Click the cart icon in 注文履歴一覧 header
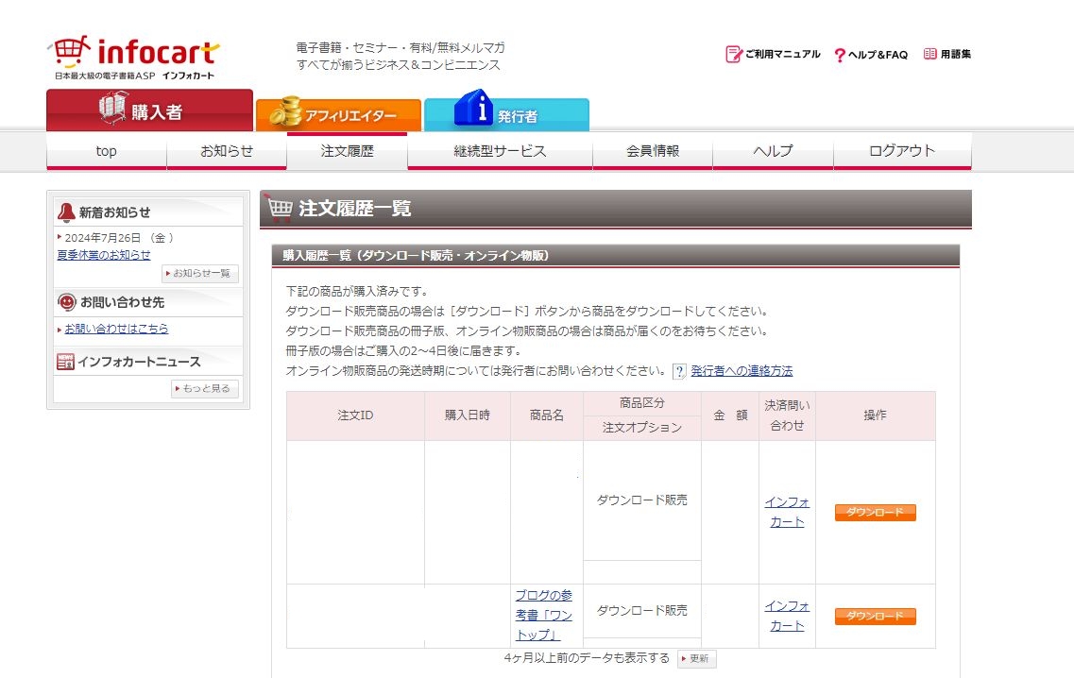 pos(281,208)
